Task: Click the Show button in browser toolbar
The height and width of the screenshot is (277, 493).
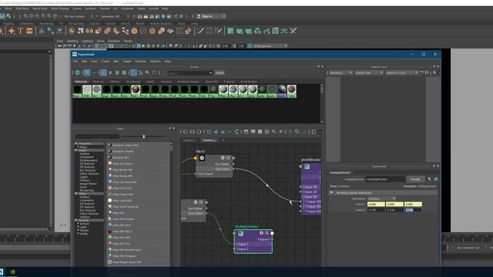Action: [220, 73]
